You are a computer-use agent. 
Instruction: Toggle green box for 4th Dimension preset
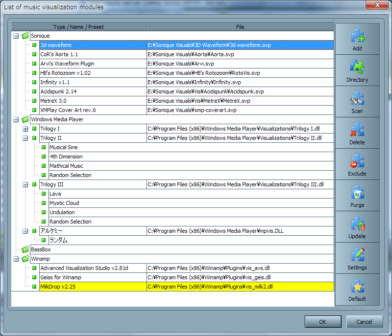[x=44, y=157]
